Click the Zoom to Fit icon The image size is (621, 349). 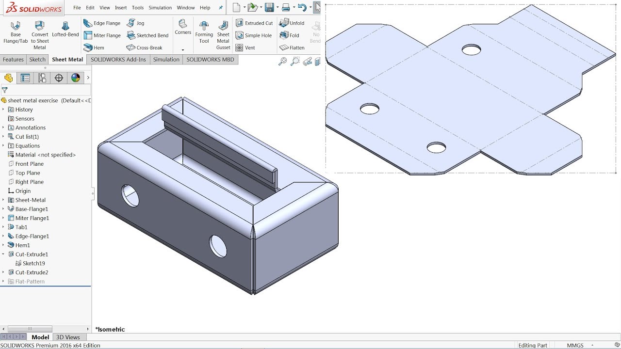(283, 62)
